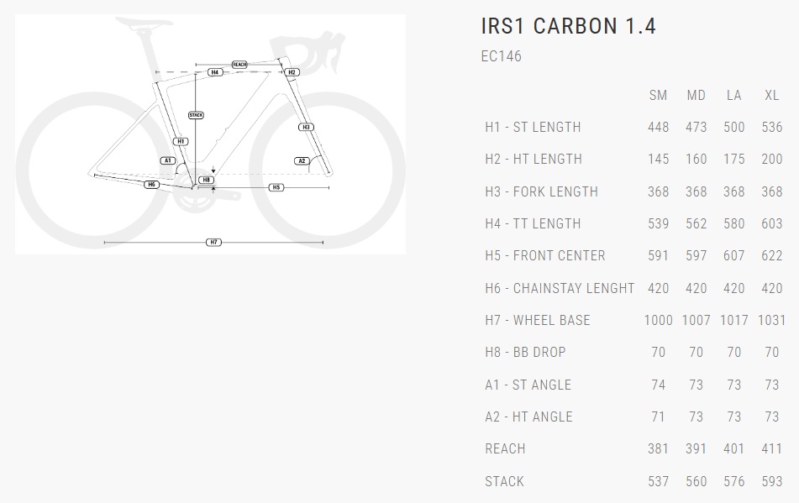Click the H3 fork length marker in the diagram

point(306,128)
